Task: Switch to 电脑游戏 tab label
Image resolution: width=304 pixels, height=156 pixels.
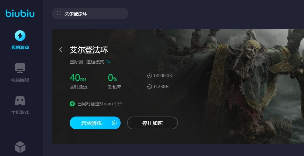Action: 20,80
